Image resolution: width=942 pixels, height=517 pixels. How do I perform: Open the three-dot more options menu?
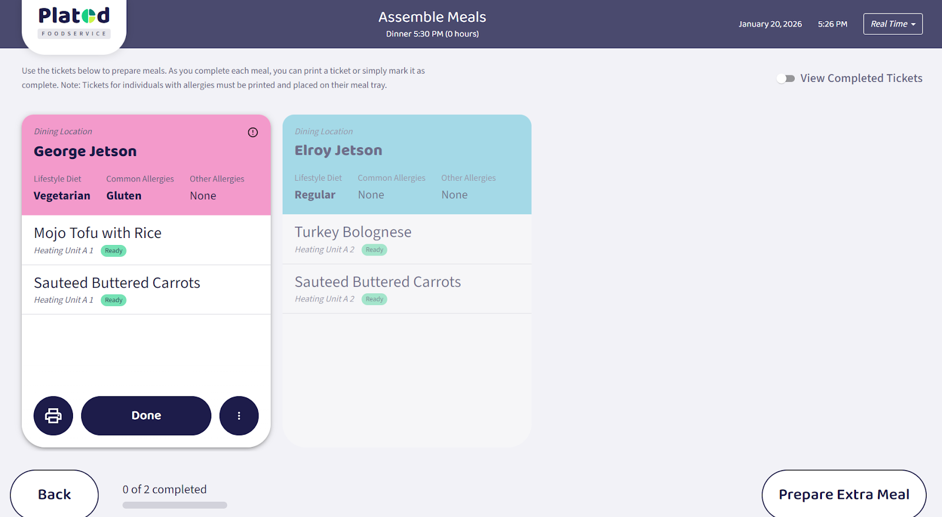click(x=239, y=416)
